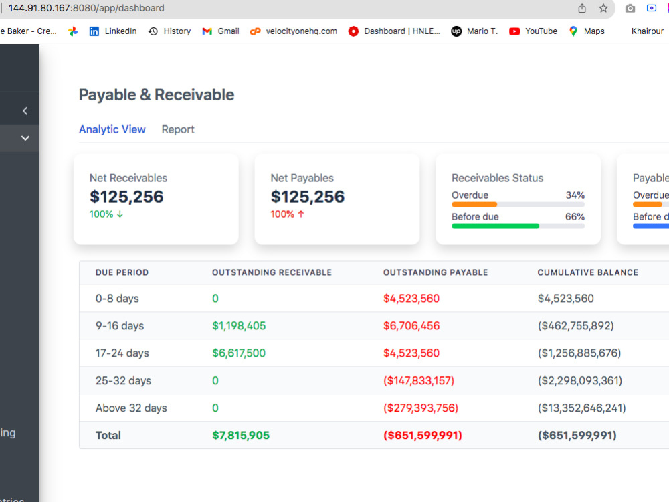
Task: Open the screen recorder extension icon
Action: (x=652, y=8)
